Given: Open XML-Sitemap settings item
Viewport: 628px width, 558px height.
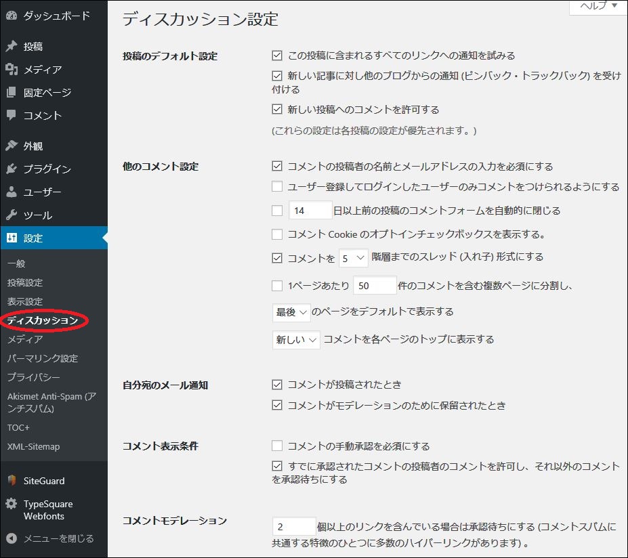Looking at the screenshot, I should (34, 446).
